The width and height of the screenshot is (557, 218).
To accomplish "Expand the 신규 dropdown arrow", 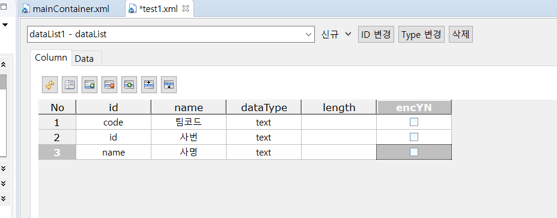I will (x=348, y=34).
